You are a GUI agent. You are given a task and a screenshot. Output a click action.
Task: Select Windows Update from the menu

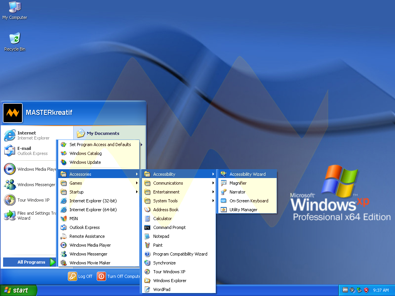(84, 162)
